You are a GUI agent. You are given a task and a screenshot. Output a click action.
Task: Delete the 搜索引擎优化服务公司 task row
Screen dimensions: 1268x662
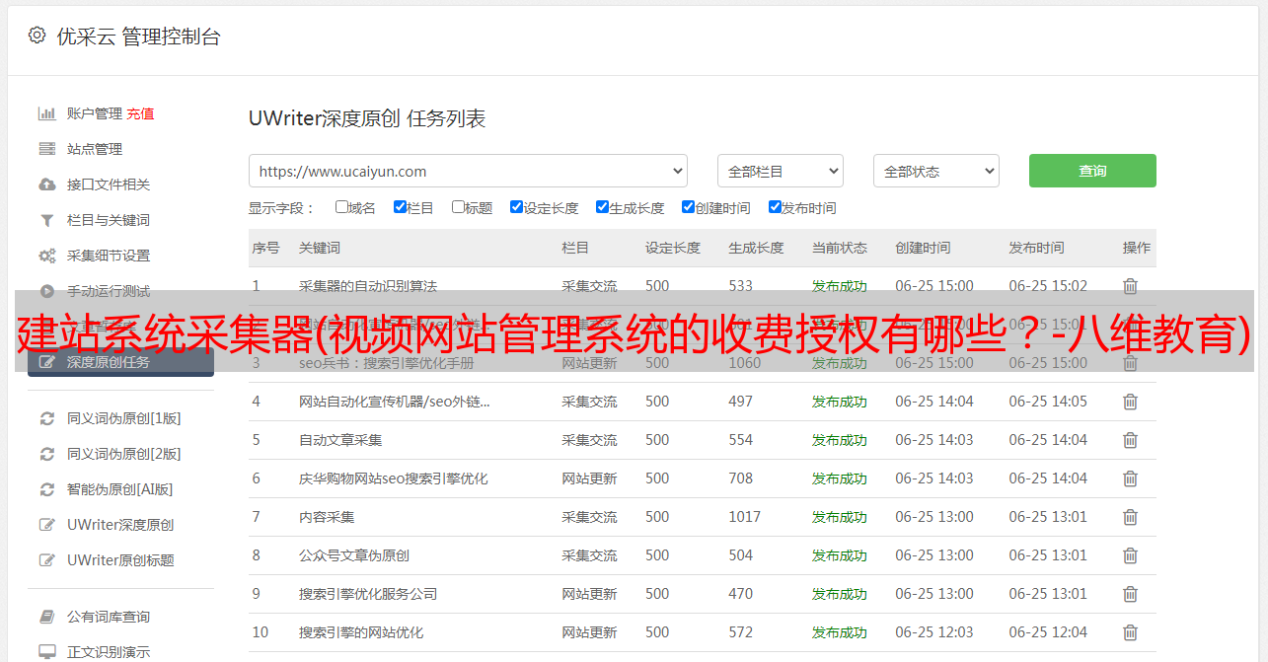tap(1131, 594)
